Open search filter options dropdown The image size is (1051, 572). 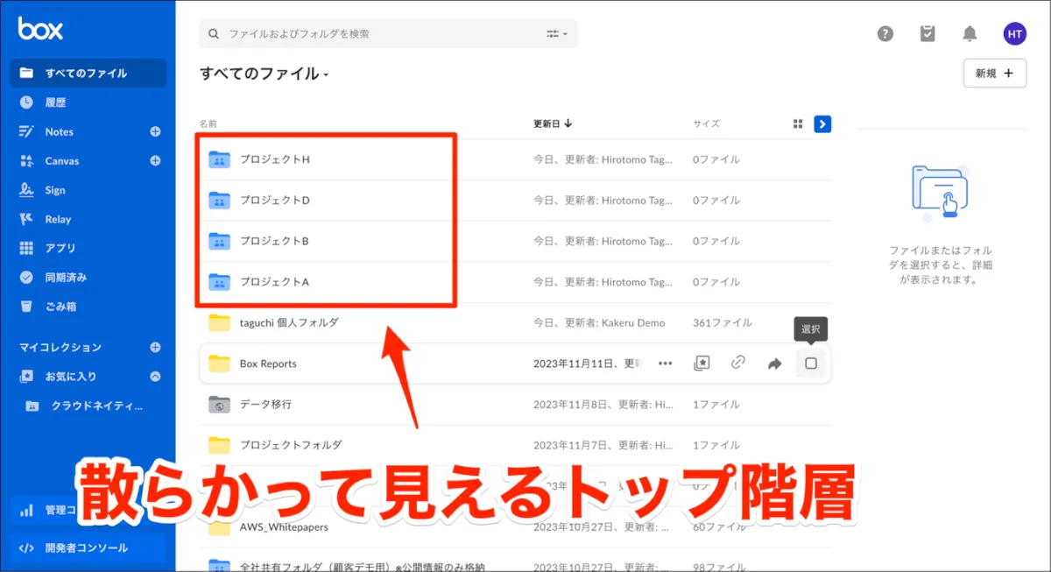click(557, 34)
